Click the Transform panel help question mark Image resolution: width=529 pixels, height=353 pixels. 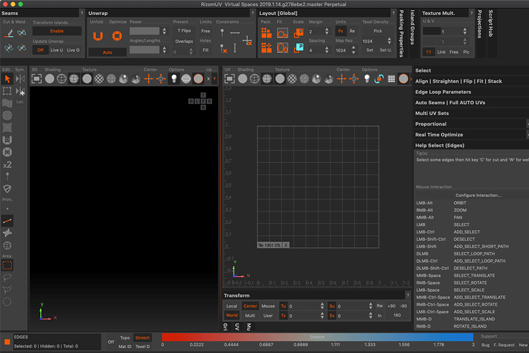pyautogui.click(x=407, y=295)
